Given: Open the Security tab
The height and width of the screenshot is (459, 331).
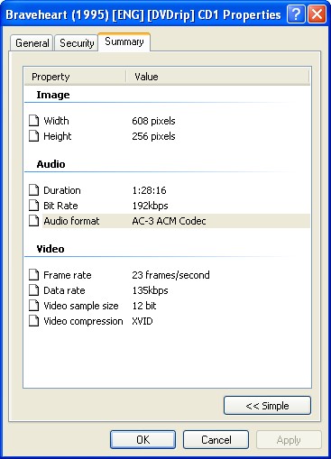Looking at the screenshot, I should pos(77,43).
